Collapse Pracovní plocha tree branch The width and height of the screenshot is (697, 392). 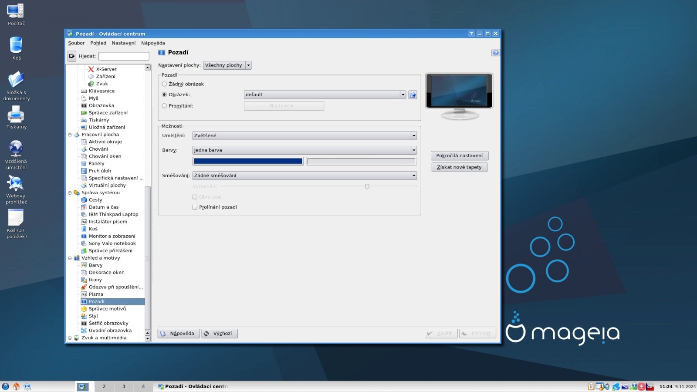[x=70, y=135]
